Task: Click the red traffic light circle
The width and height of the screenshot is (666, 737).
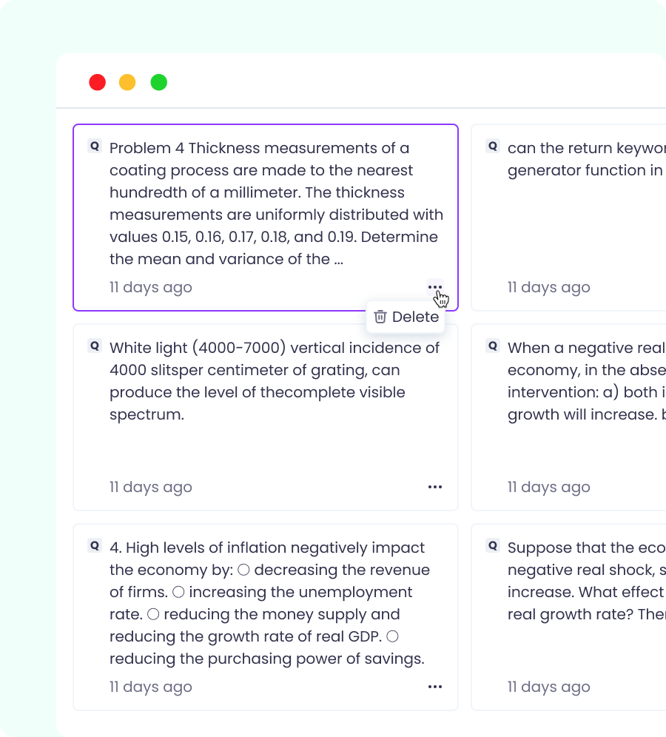Action: tap(97, 82)
